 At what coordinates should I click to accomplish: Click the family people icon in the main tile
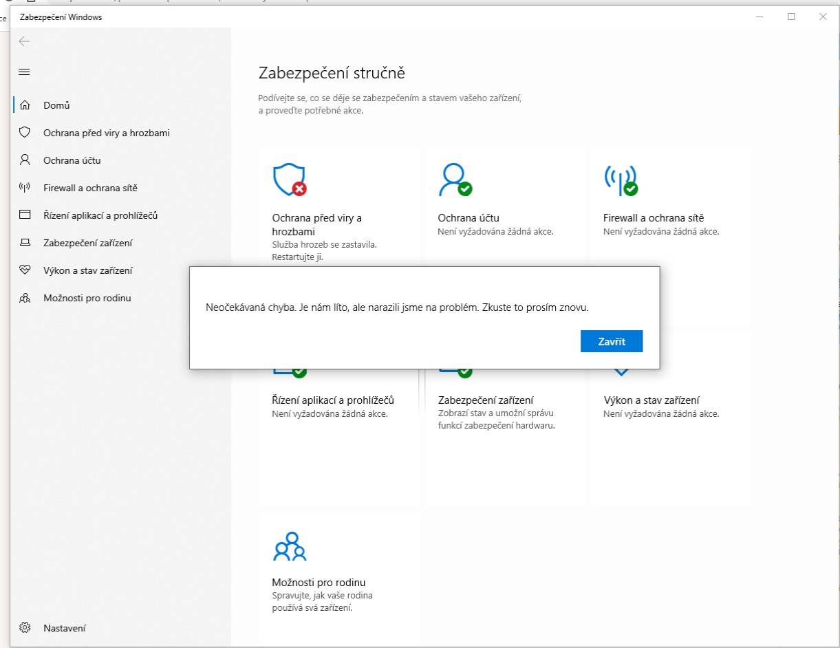tap(290, 547)
